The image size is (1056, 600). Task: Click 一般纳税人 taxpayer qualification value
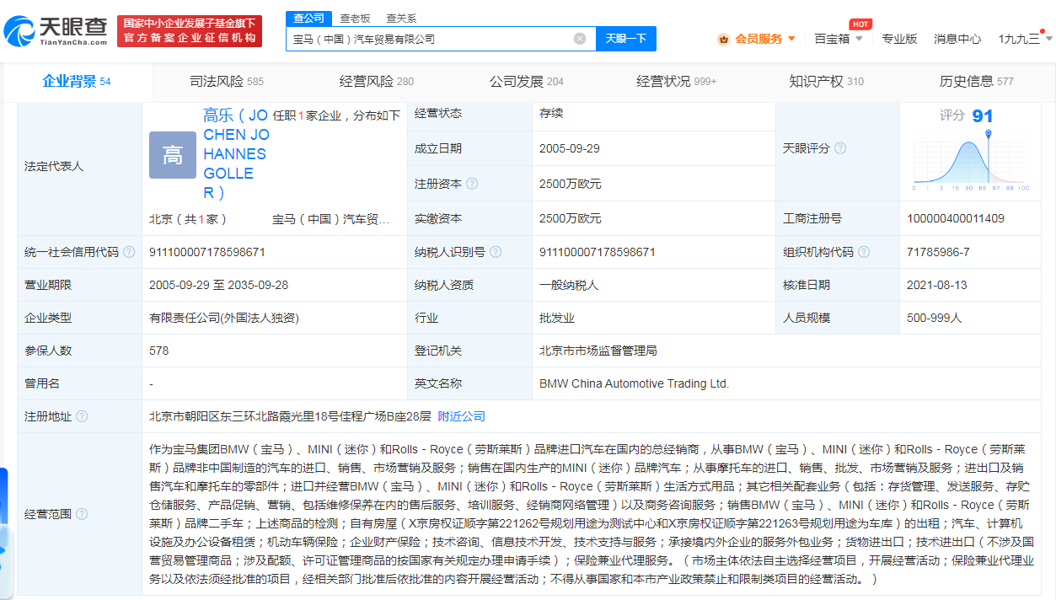point(569,285)
